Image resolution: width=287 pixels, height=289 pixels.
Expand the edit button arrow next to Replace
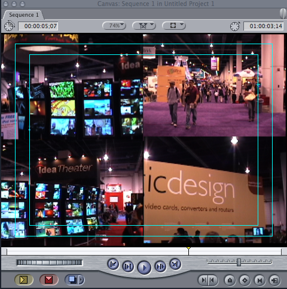coord(81,279)
